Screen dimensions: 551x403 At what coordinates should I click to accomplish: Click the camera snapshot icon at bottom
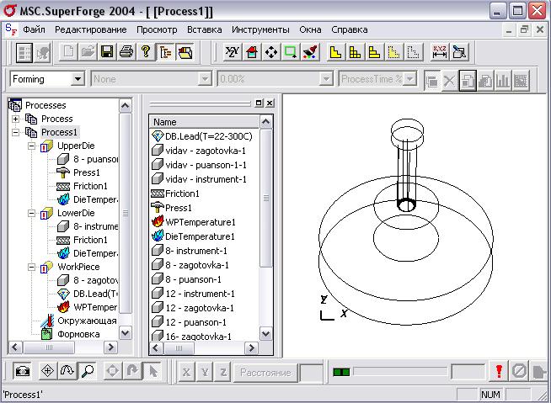tap(23, 371)
